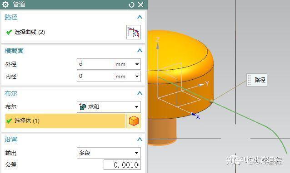Close the 管道 dialog
Screen dimensions: 290x173
pyautogui.click(x=141, y=5)
